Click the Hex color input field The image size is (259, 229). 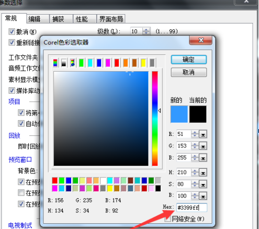click(192, 208)
